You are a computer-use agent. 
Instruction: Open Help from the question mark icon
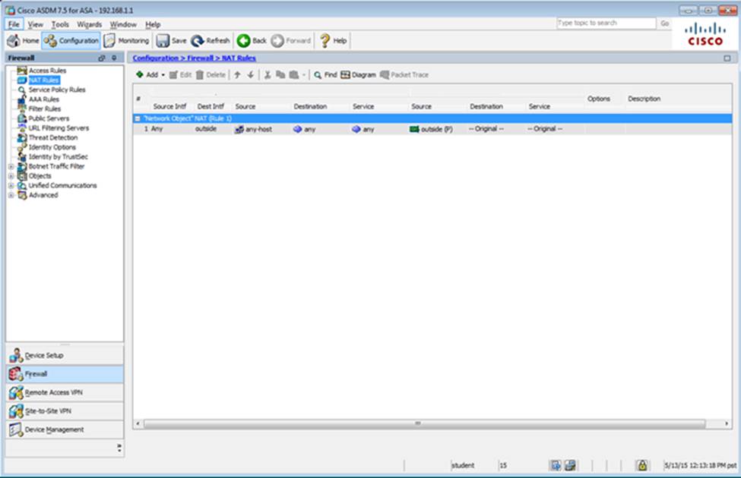325,41
